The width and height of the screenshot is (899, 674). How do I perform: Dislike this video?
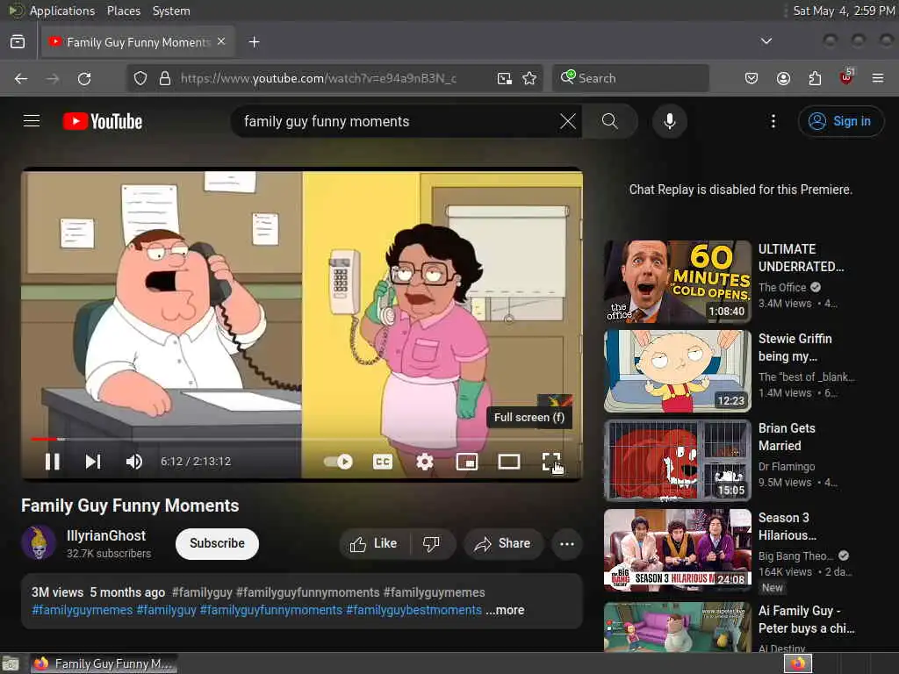[432, 543]
